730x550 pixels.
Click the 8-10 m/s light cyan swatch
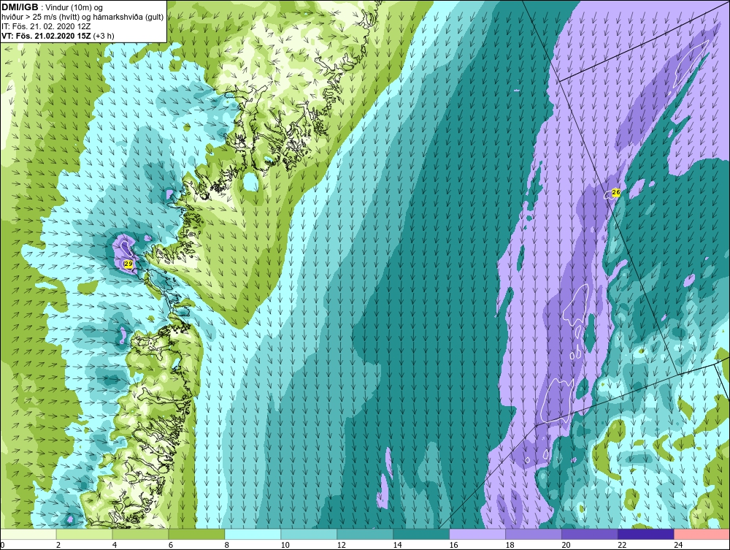pos(253,534)
